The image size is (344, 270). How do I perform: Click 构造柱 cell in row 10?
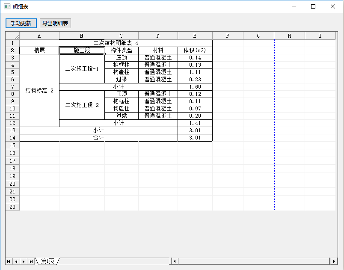tap(122, 109)
